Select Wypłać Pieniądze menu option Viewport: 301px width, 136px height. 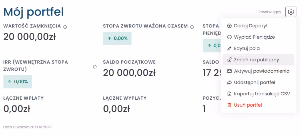coord(254,37)
